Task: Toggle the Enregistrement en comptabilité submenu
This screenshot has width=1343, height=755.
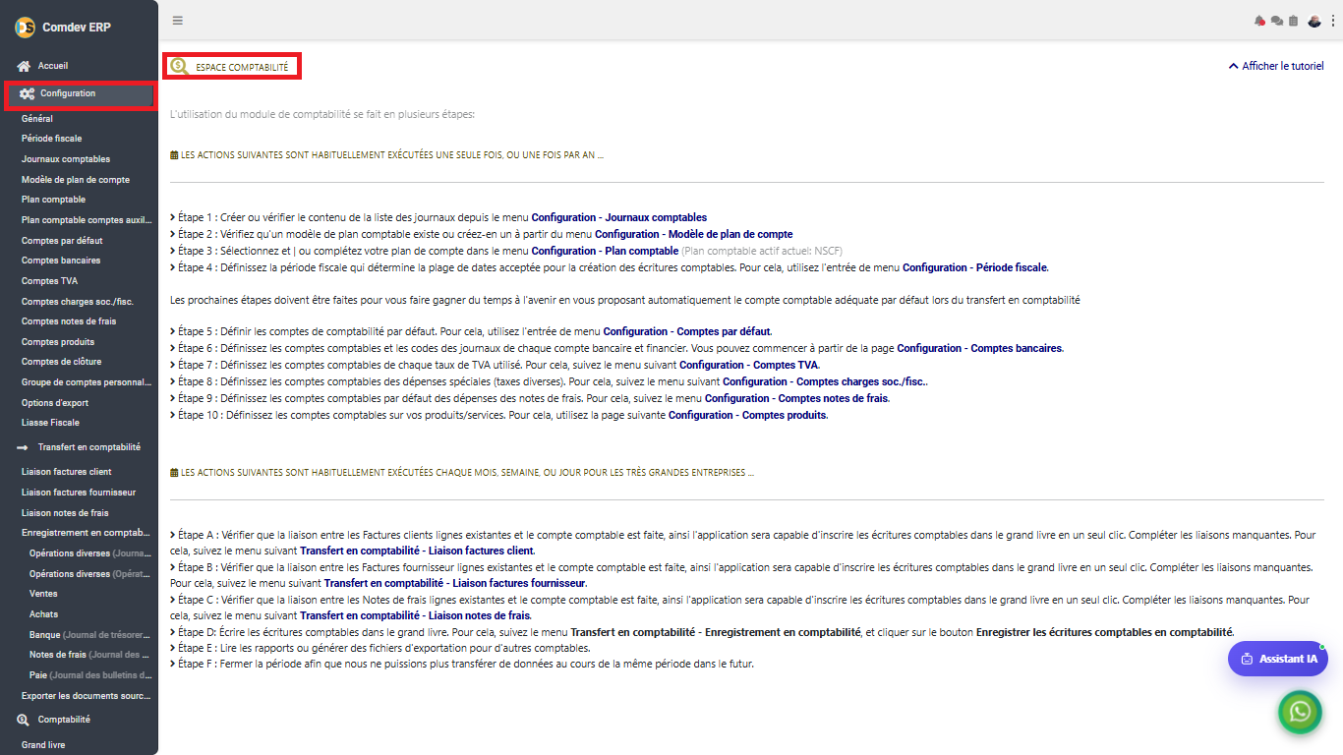Action: click(x=87, y=533)
